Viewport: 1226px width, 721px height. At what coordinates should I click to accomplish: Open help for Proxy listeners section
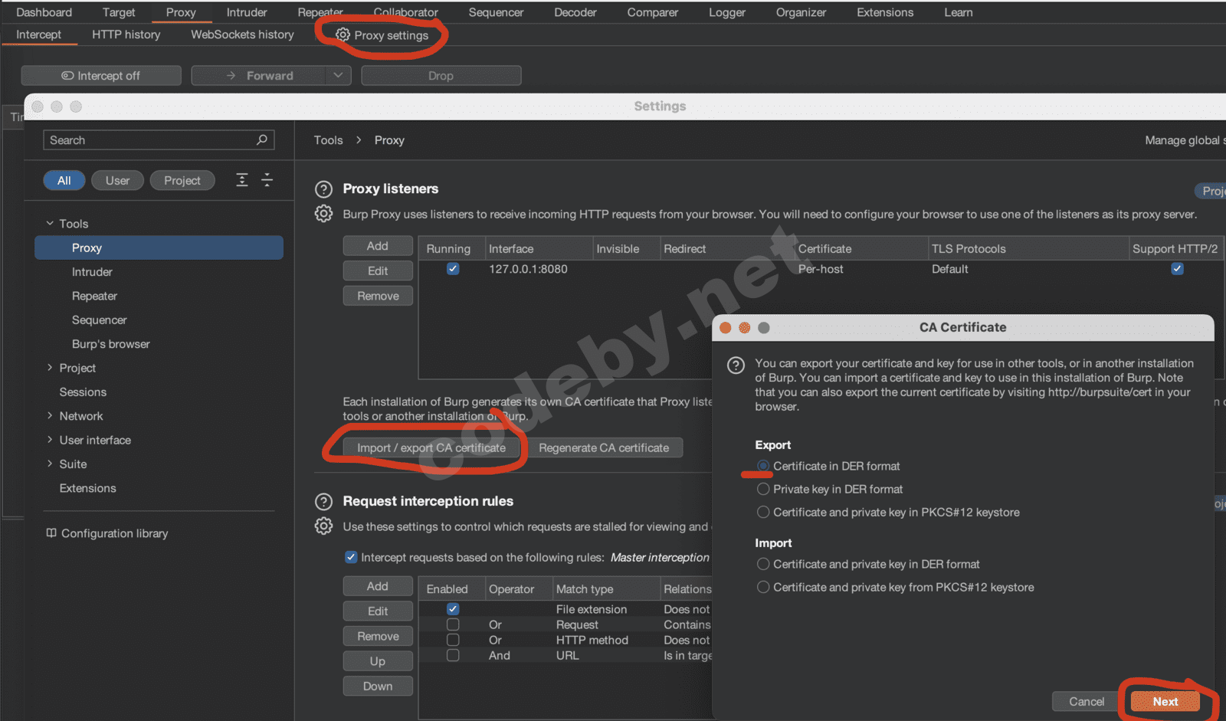[x=324, y=189]
